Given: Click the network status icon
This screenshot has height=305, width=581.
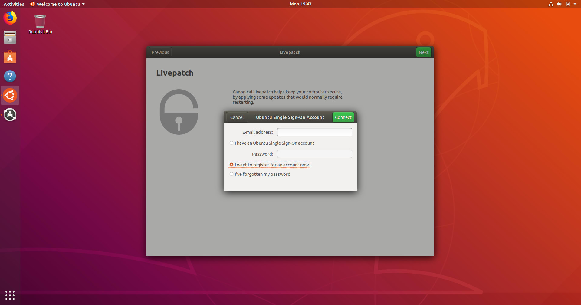Looking at the screenshot, I should click(x=551, y=4).
